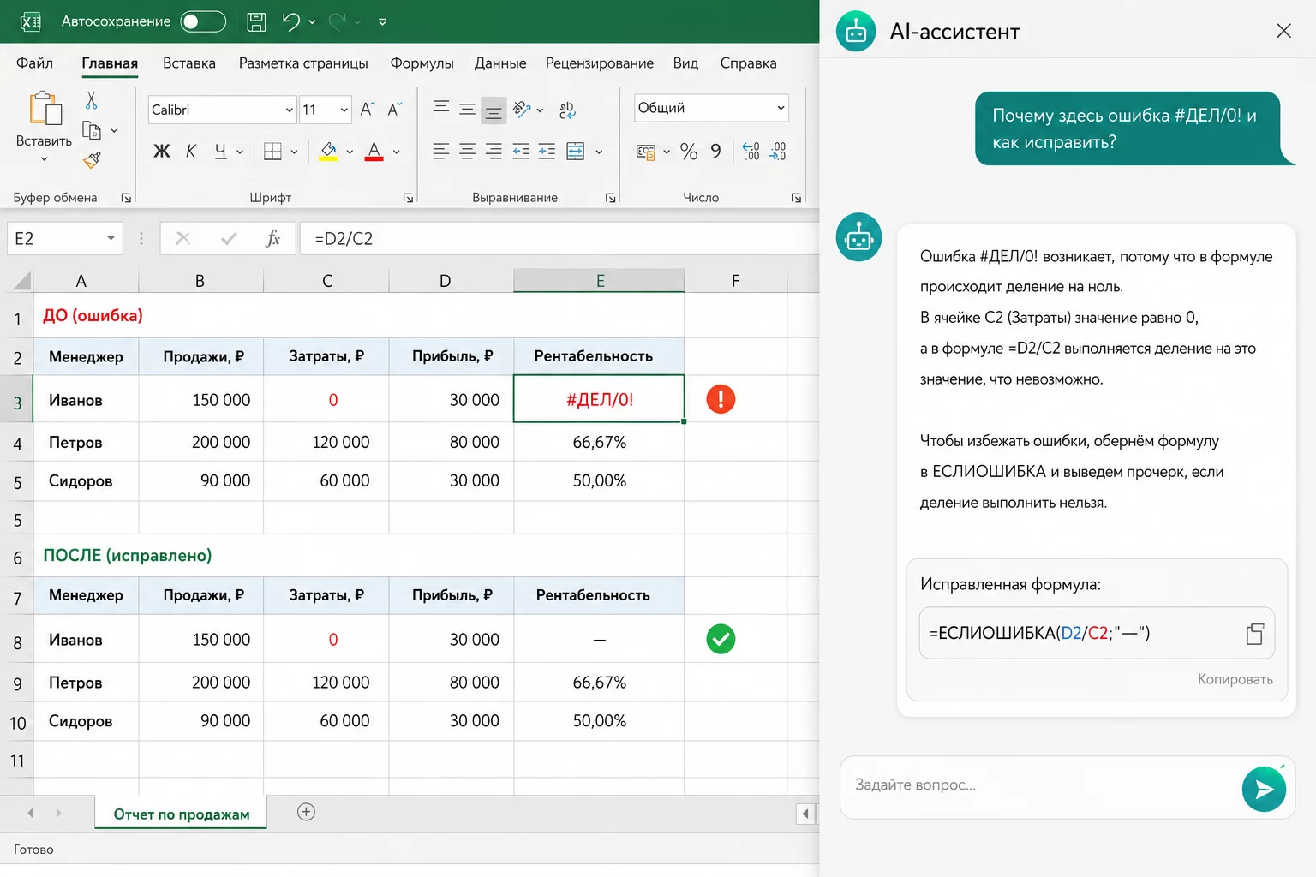Click the Decrease font size icon

(394, 110)
